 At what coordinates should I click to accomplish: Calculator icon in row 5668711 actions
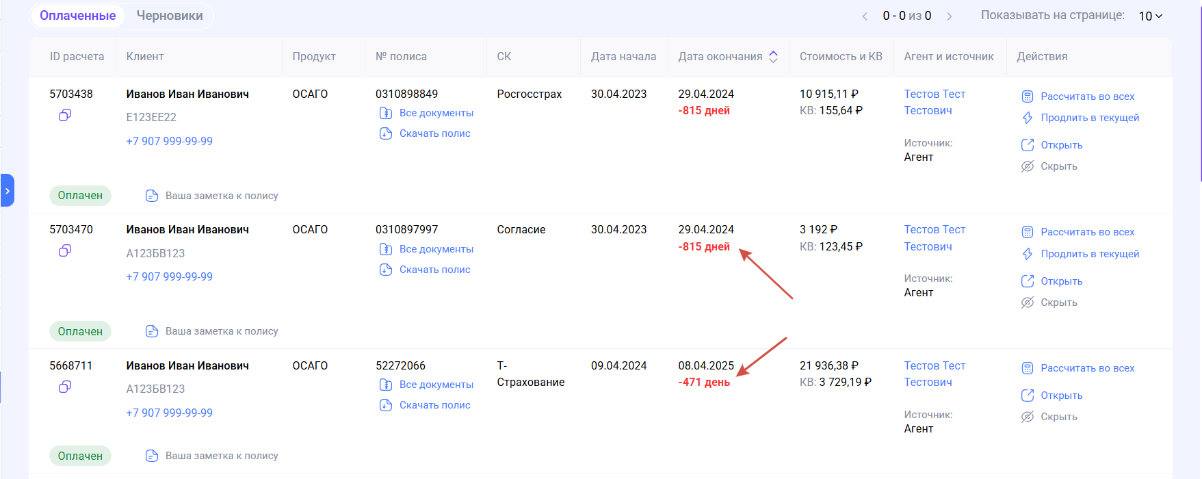click(1028, 368)
